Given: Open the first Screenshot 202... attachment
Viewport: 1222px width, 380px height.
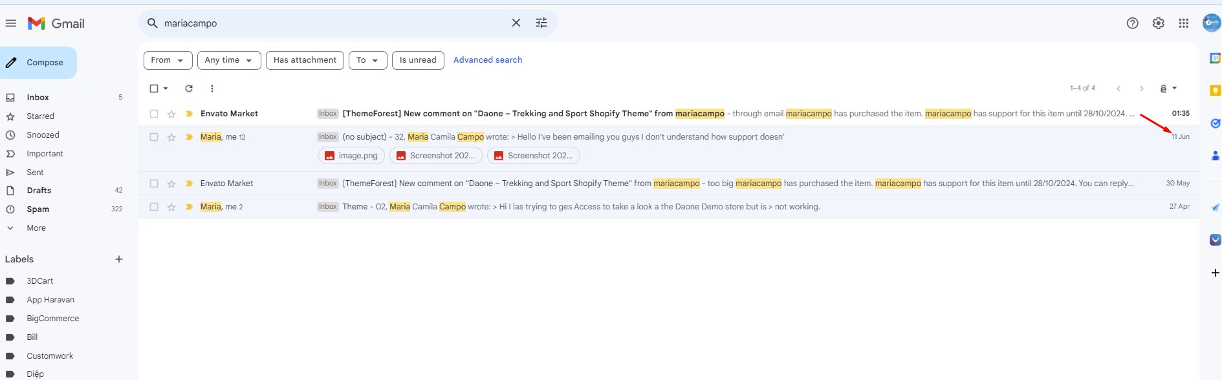Looking at the screenshot, I should point(435,156).
